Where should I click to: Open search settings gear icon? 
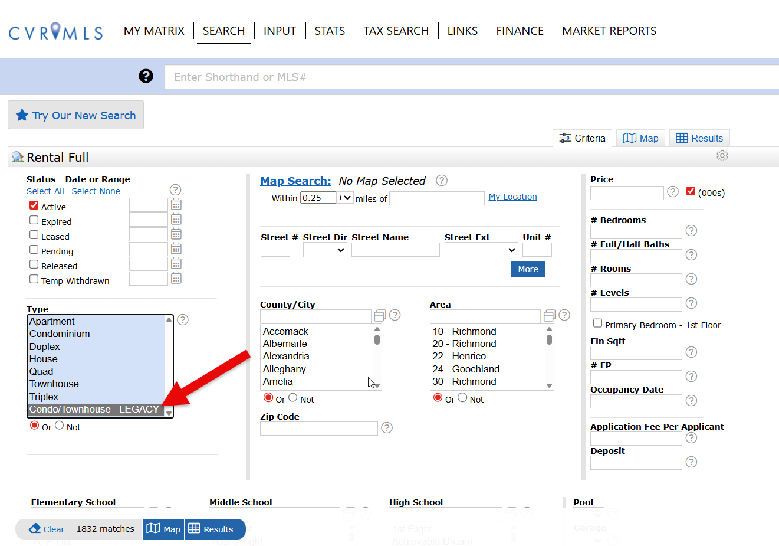(722, 156)
